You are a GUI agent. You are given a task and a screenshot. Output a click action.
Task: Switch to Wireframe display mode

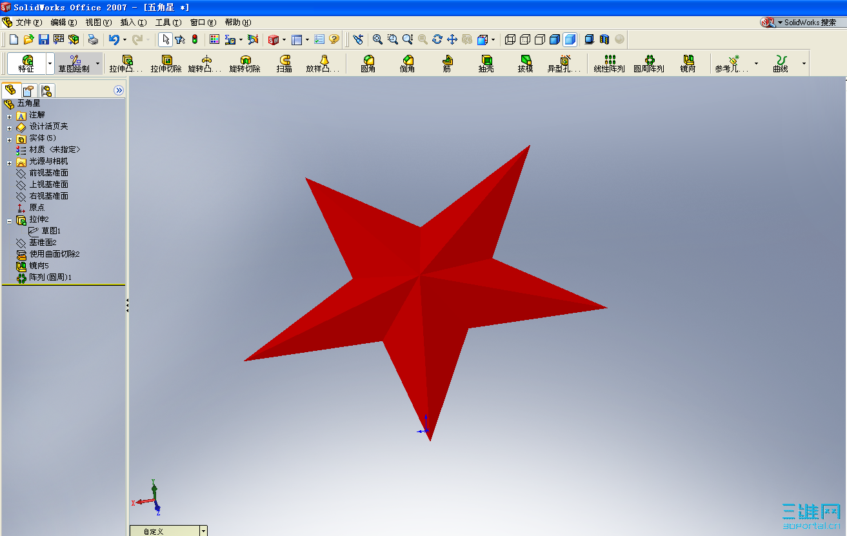pos(510,39)
